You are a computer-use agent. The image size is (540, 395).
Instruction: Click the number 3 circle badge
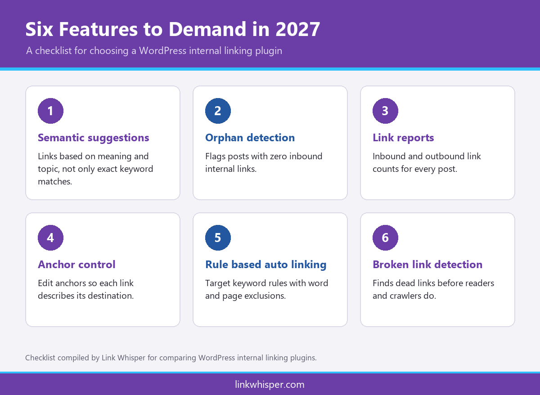click(x=385, y=111)
